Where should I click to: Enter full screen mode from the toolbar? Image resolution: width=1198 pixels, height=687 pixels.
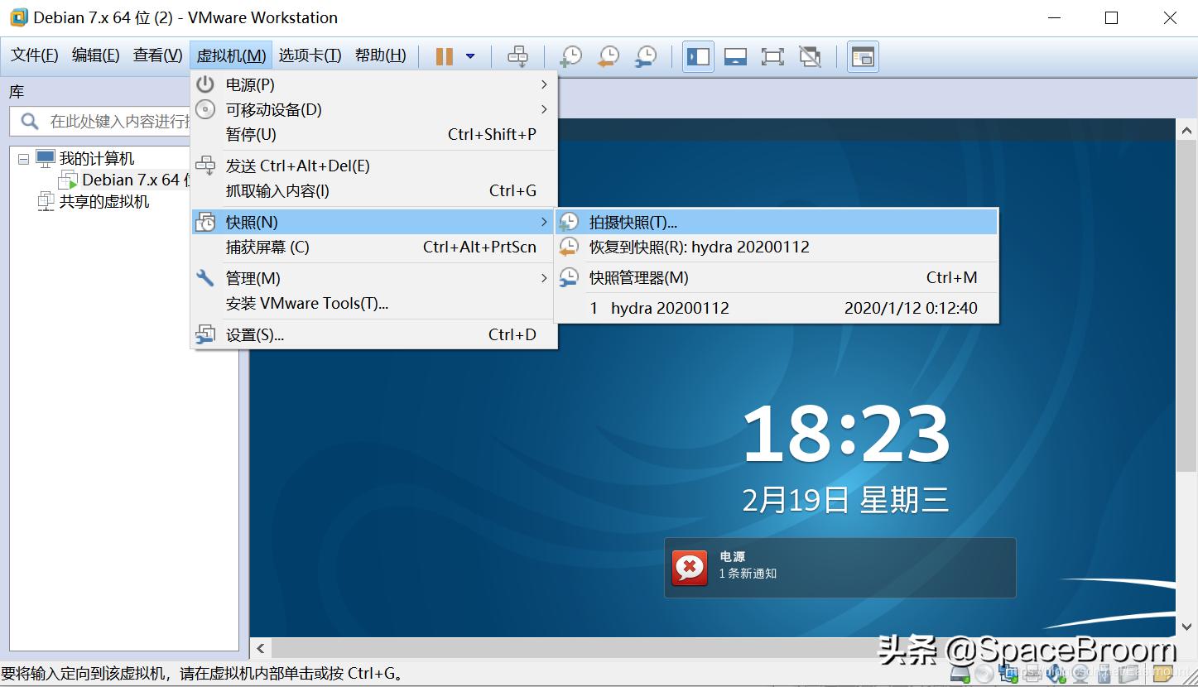pos(772,56)
